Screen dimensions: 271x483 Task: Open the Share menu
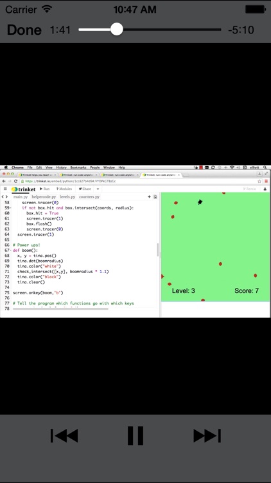pyautogui.click(x=85, y=189)
